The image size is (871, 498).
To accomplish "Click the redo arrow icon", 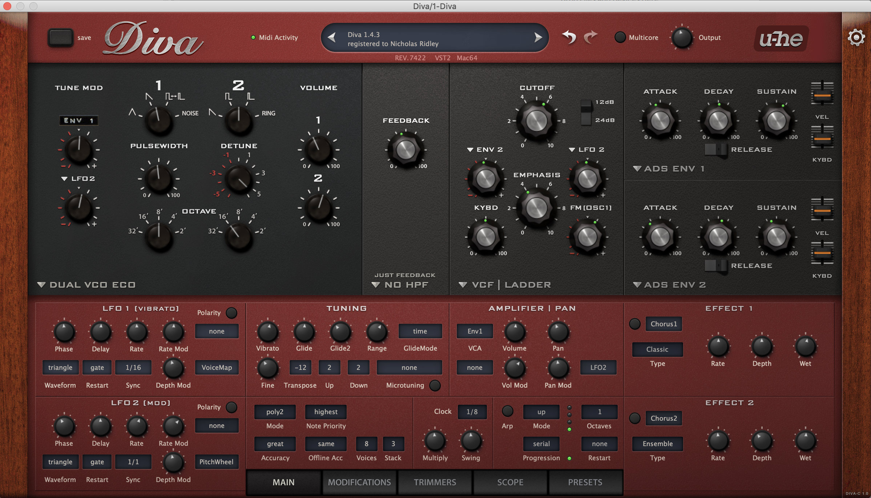I will coord(590,37).
